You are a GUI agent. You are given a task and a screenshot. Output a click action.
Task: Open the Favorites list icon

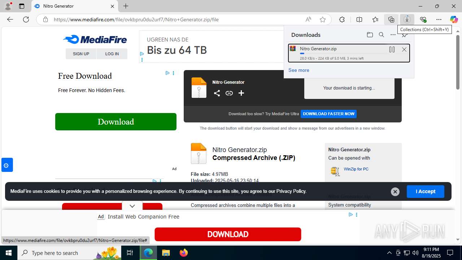click(375, 19)
